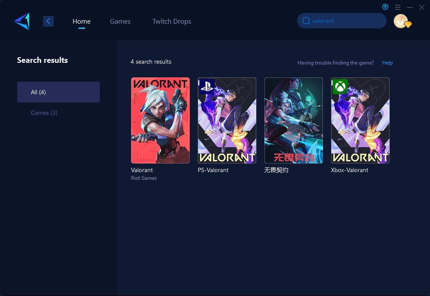Open the red Valorant cover thumbnail
The width and height of the screenshot is (430, 296).
tap(160, 120)
